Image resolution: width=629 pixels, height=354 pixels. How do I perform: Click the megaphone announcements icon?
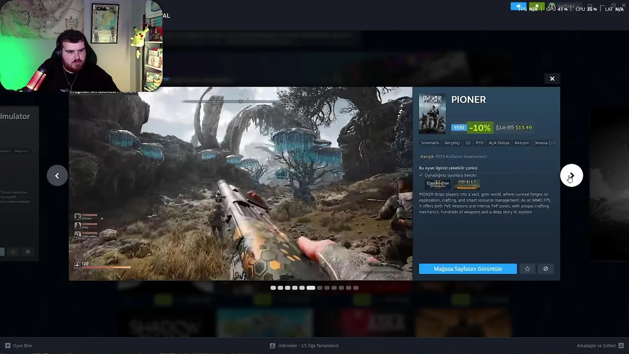518,7
